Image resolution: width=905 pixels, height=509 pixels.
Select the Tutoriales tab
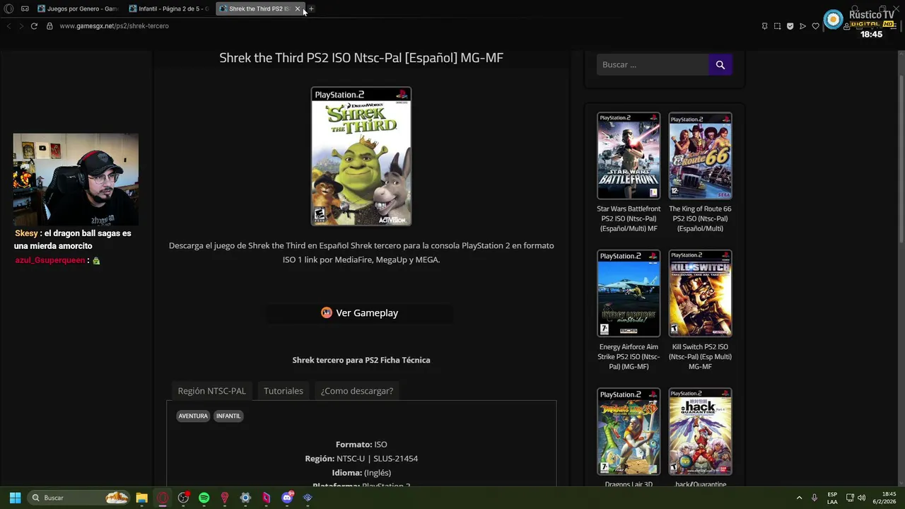click(x=284, y=391)
